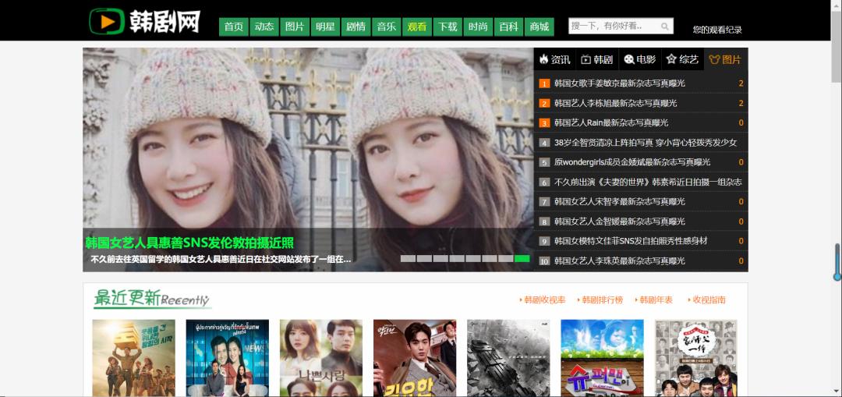Open 原wondergirls成员金婑斌 magazine article

(632, 162)
